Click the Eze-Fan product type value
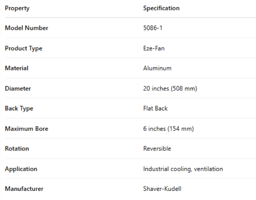Viewport: 256px width, 200px height. [x=154, y=48]
